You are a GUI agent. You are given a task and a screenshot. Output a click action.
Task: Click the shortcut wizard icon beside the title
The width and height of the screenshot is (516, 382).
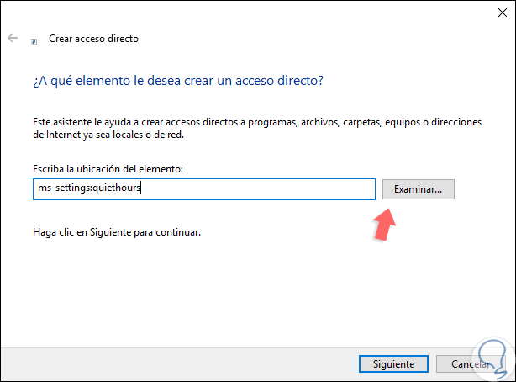34,40
